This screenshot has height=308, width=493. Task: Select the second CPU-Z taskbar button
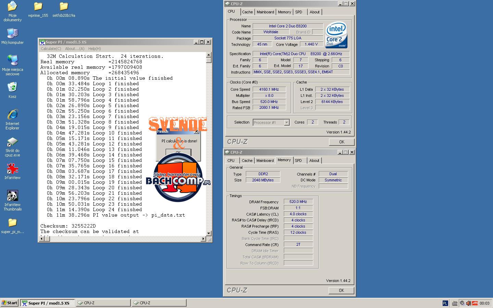pyautogui.click(x=159, y=303)
